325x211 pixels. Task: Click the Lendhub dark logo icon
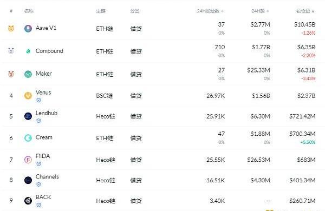[x=28, y=116]
